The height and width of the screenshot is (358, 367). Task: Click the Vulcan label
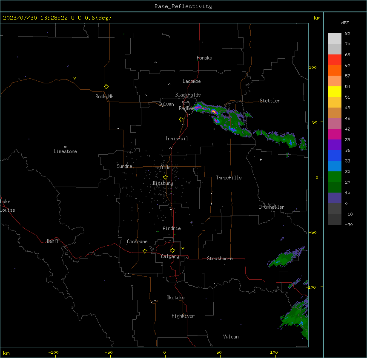click(231, 337)
